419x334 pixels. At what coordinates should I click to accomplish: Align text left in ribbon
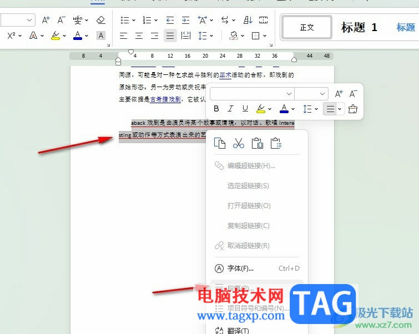coord(123,36)
